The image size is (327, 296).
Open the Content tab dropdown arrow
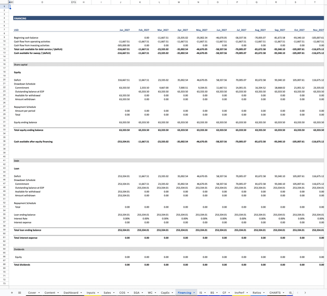coord(58,293)
